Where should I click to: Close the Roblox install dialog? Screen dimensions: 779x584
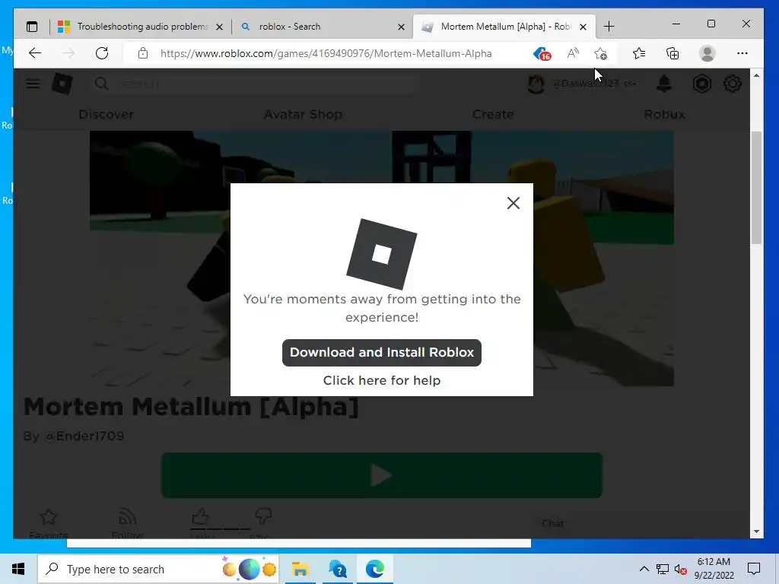click(514, 202)
